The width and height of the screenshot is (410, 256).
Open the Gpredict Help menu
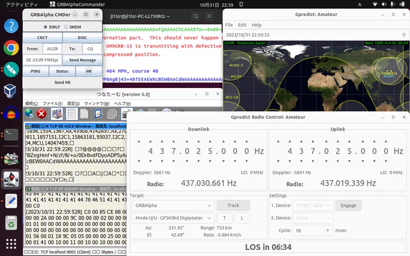[x=256, y=25]
